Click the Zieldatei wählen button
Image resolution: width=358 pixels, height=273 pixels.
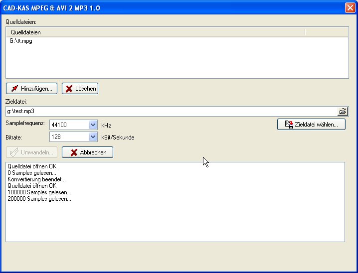[x=311, y=125]
